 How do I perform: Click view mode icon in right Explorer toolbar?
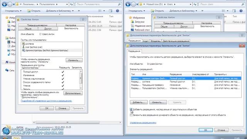point(223,11)
